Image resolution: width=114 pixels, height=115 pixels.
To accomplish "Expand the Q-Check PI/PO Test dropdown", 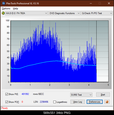I will (97, 13).
